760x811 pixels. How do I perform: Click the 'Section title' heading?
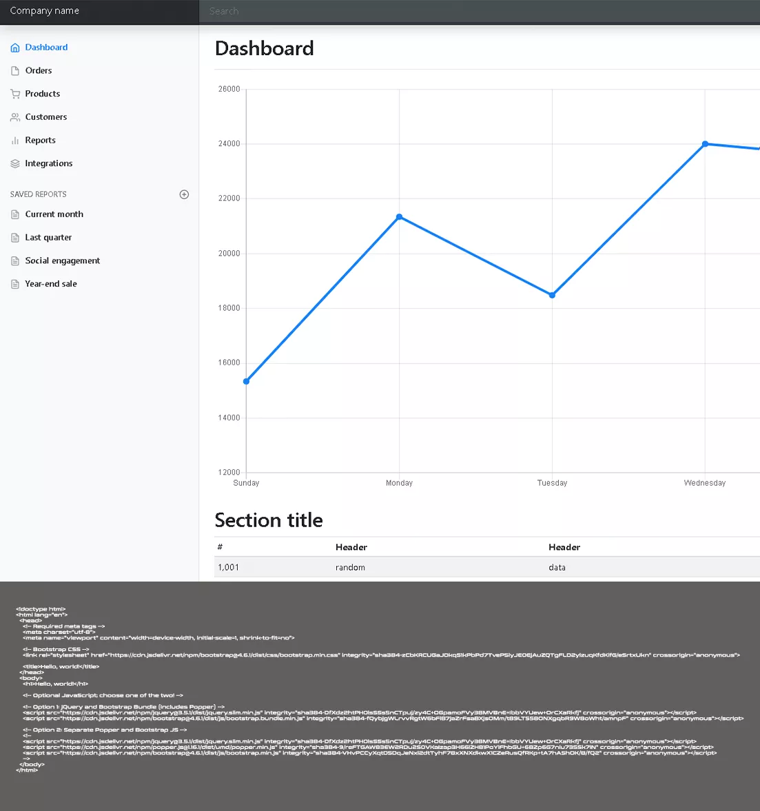tap(269, 520)
